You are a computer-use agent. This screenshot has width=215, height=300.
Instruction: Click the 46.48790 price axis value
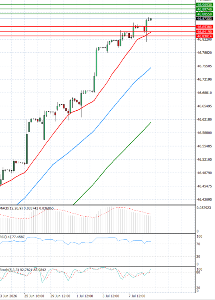click(x=205, y=173)
